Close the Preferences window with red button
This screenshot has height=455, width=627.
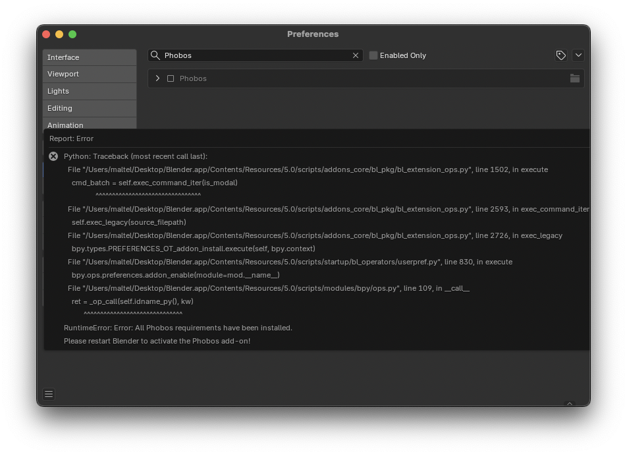[46, 34]
